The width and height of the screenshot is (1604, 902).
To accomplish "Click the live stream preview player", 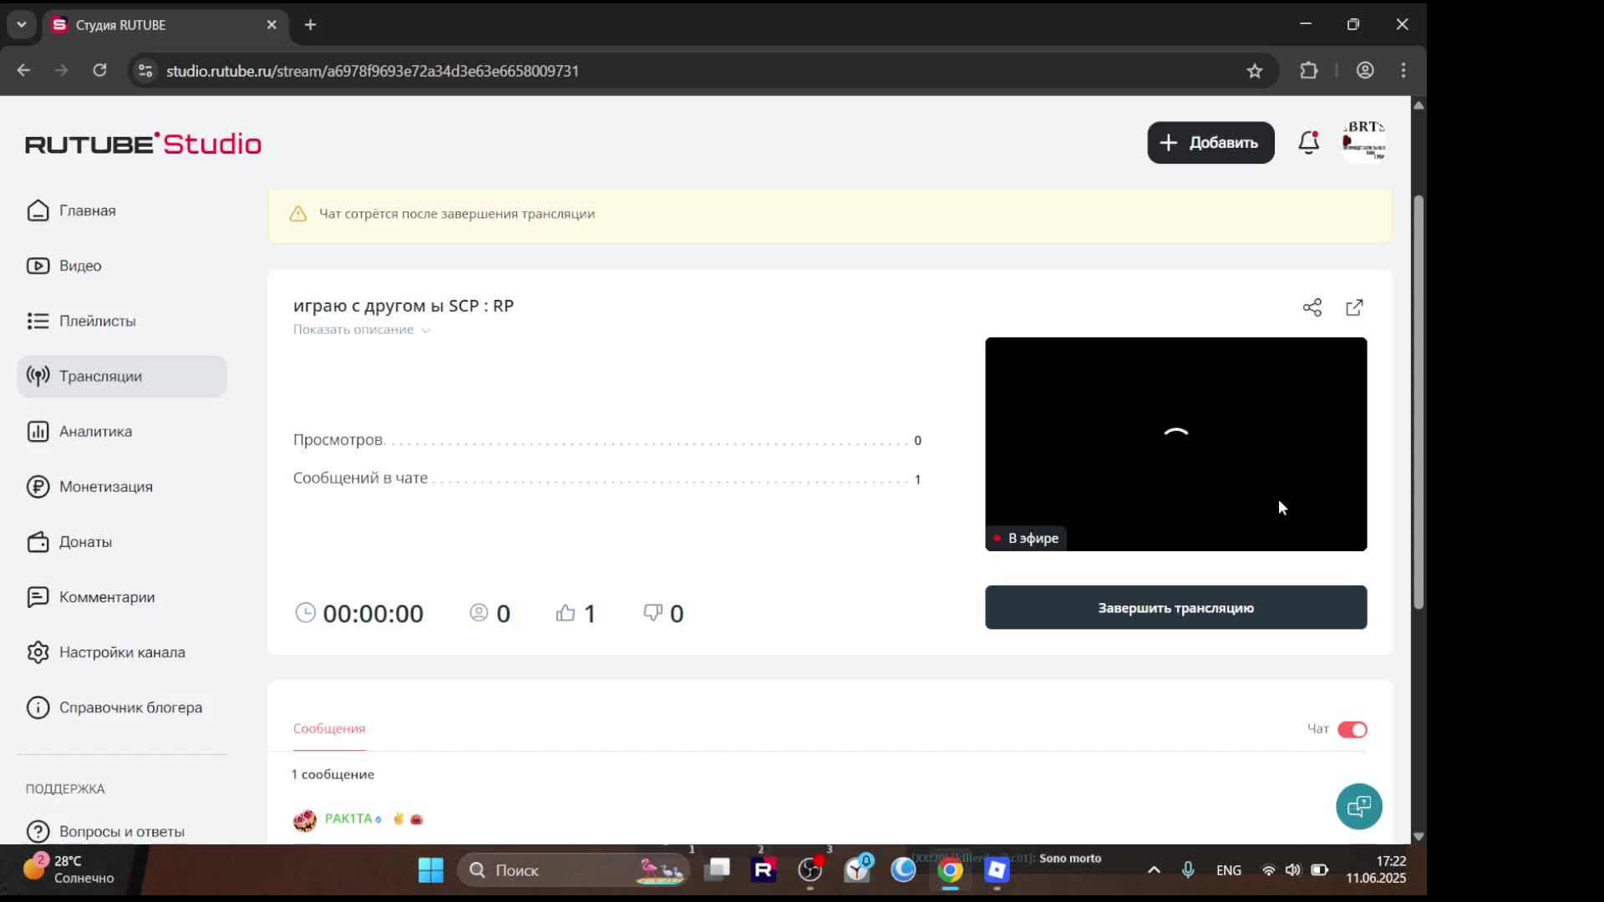I will (x=1175, y=443).
